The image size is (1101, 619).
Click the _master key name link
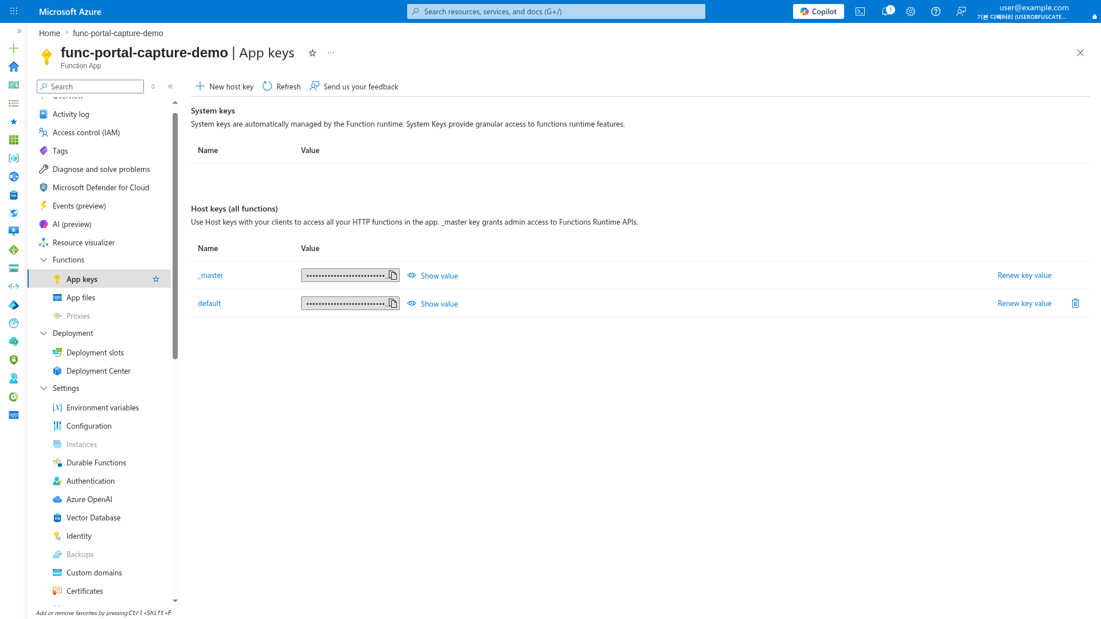[210, 275]
